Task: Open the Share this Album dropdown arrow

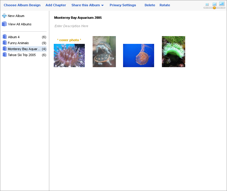Action: point(102,5)
